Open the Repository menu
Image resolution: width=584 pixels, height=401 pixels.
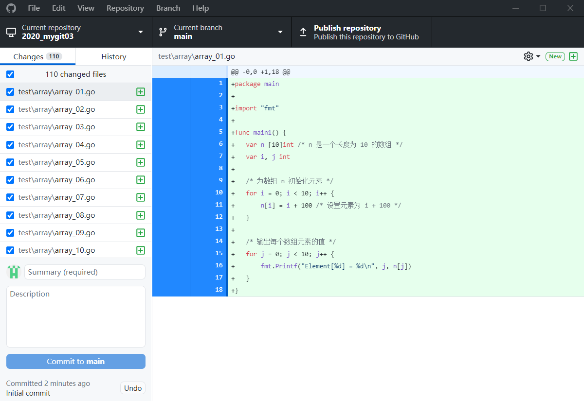[125, 8]
